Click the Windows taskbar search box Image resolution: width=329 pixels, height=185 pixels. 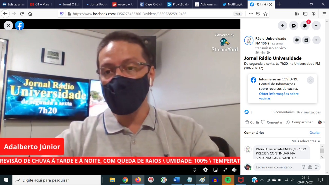point(57,180)
